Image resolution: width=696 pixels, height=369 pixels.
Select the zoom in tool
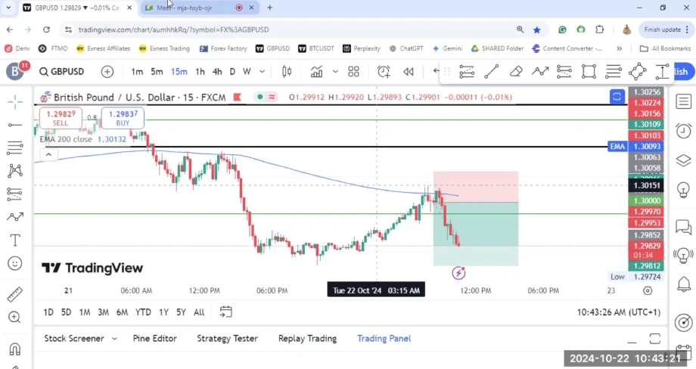[x=15, y=317]
